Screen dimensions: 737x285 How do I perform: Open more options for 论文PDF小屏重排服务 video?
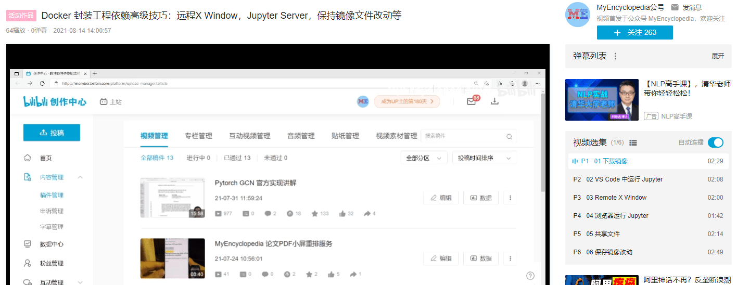(510, 258)
